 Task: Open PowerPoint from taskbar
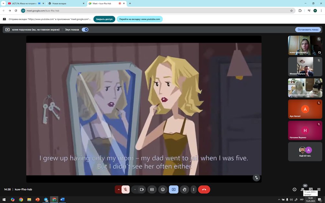[x=38, y=199]
